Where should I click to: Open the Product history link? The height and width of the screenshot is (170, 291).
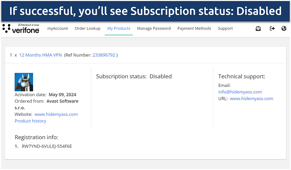[x=30, y=121]
